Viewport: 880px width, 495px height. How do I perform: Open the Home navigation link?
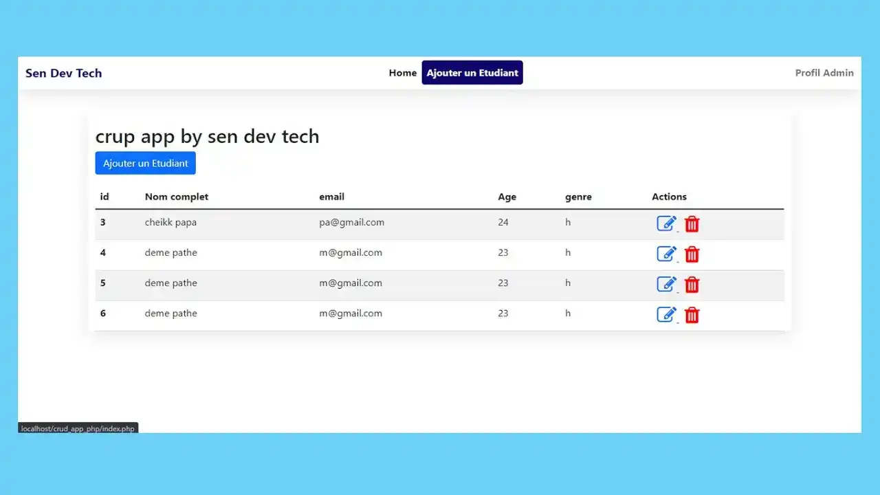pos(402,73)
